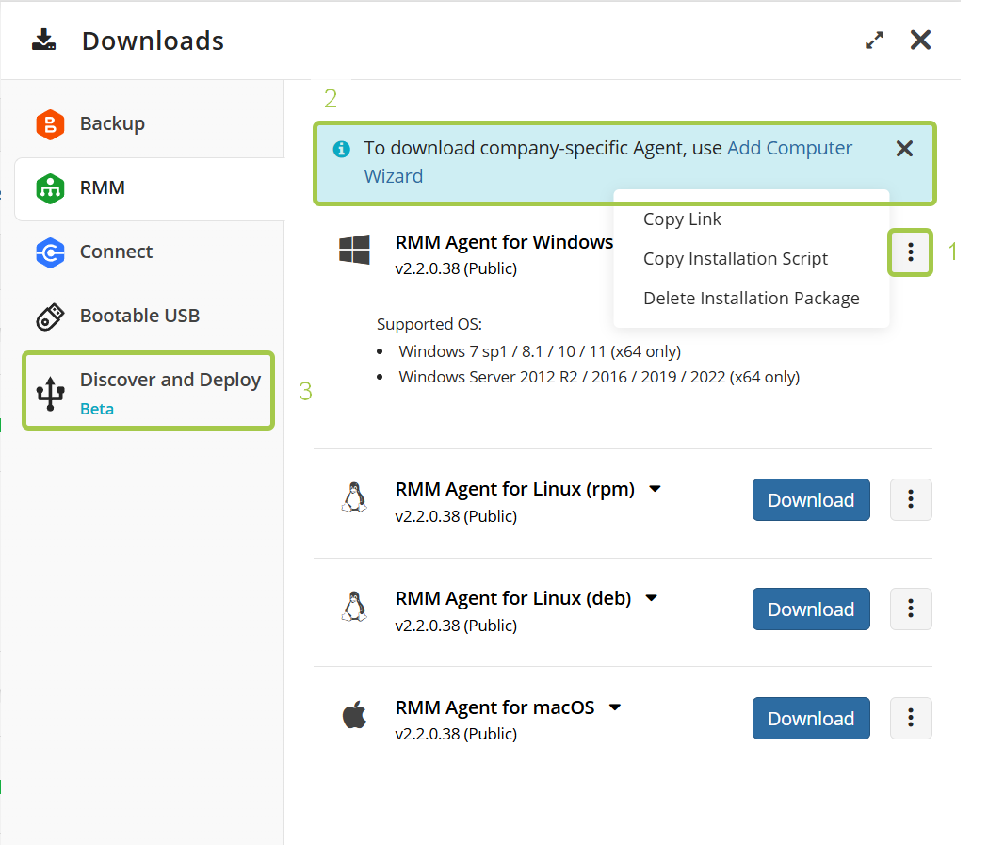
Task: Open the Bootable USB section
Action: pos(138,316)
